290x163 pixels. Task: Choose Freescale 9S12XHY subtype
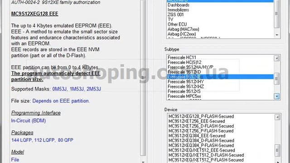pyautogui.click(x=220, y=81)
